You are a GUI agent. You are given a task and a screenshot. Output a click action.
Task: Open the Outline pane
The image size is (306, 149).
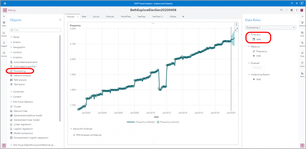pyautogui.click(x=4, y=54)
